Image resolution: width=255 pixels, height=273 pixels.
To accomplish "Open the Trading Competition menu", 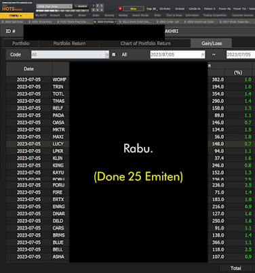I will 215,16.
